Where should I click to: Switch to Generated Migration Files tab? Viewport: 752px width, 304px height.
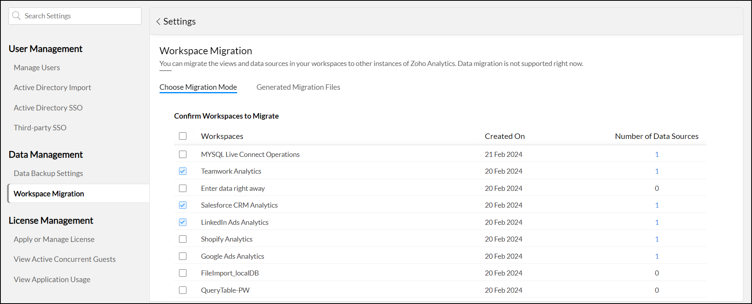pyautogui.click(x=298, y=87)
